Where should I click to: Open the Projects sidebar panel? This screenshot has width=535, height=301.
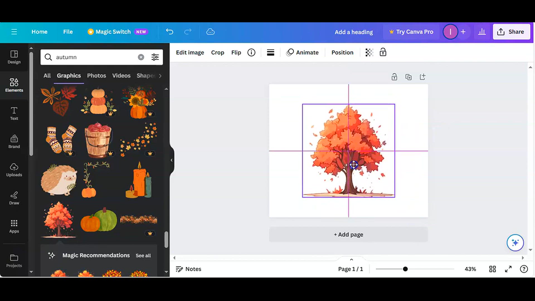pos(14,261)
